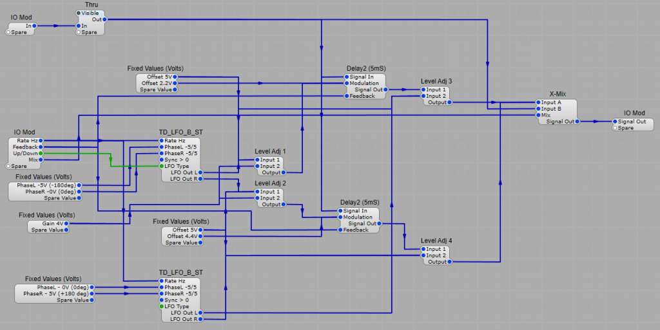The height and width of the screenshot is (330, 660).
Task: Click the Signal Out port on X-Mix
Action: (577, 122)
